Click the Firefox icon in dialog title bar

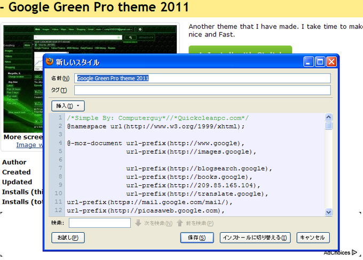pos(49,61)
